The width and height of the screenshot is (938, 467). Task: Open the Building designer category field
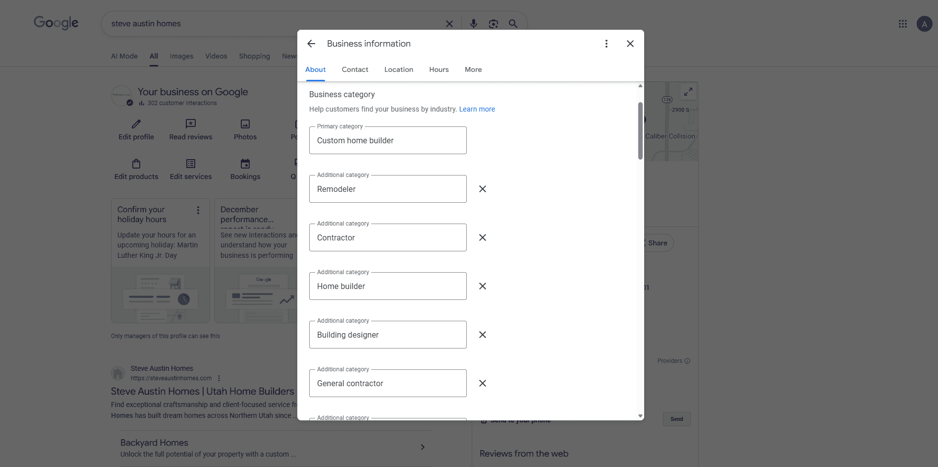(x=387, y=335)
